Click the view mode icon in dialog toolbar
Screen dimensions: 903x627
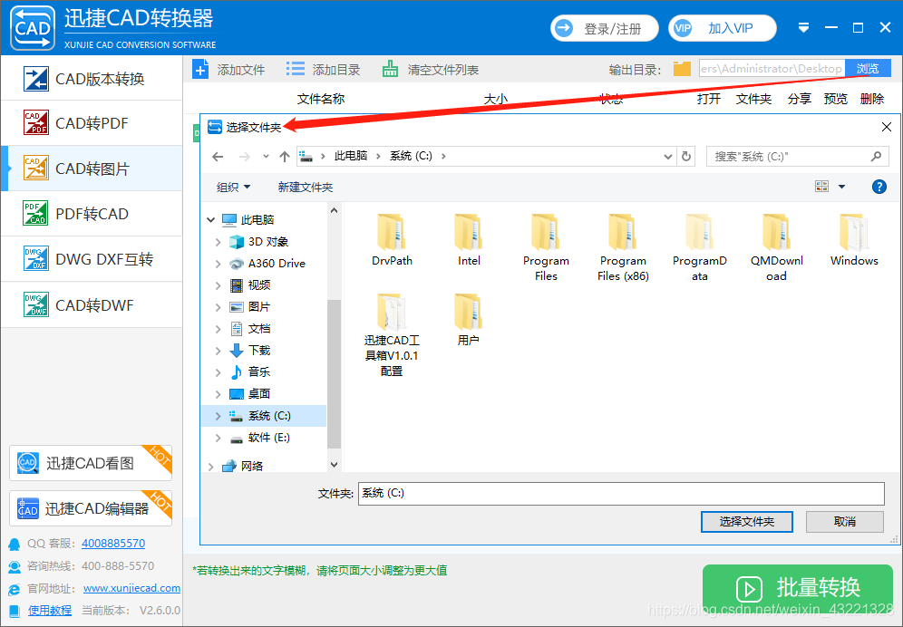821,187
